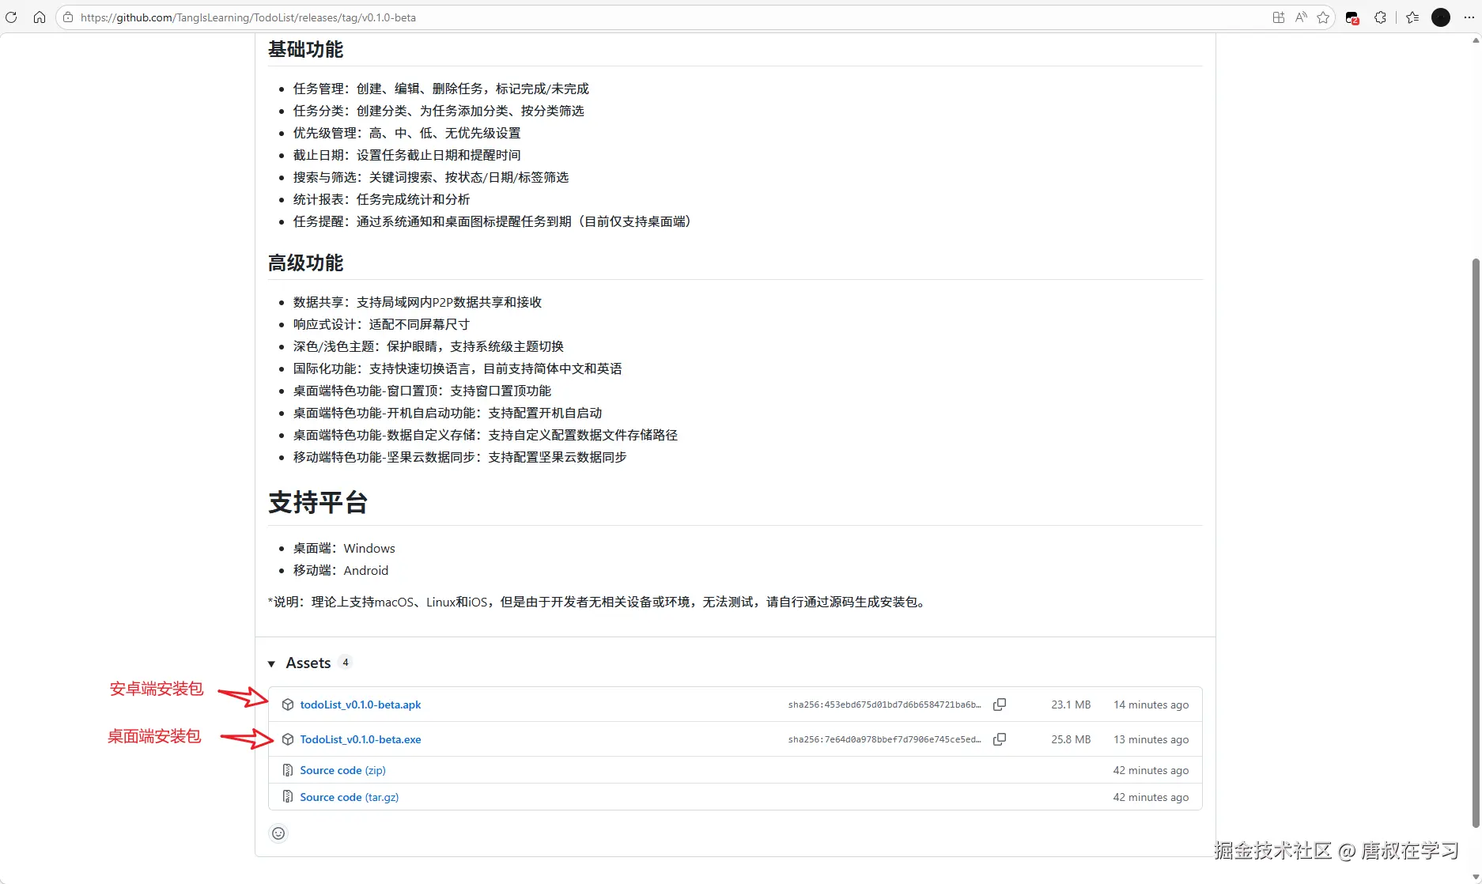Click the exe sha256 hash text

click(x=884, y=739)
